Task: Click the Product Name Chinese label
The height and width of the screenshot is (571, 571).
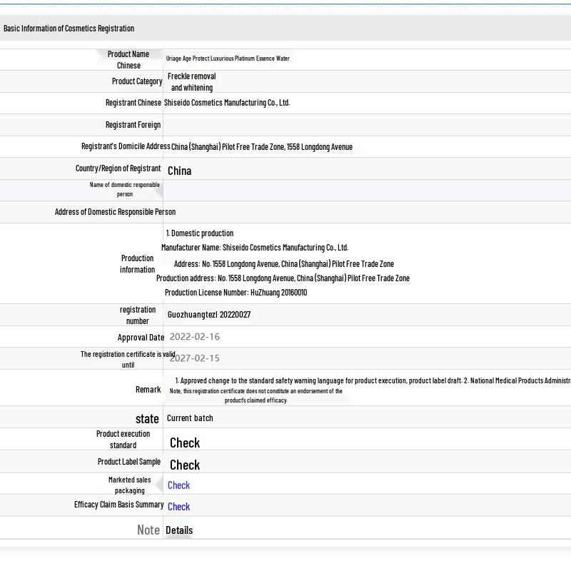Action: [x=128, y=60]
